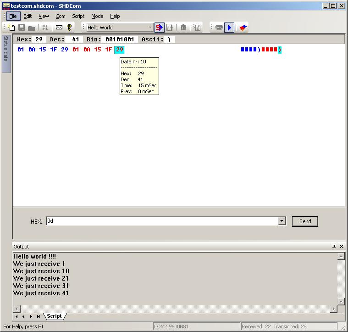Click the Output horizontal scroll left arrow

[x=17, y=309]
